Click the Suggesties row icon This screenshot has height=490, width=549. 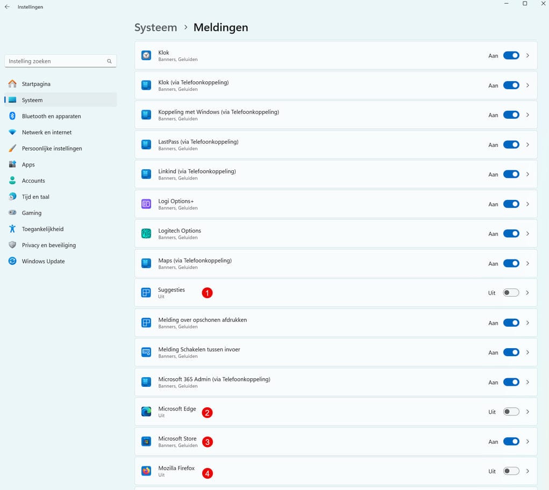coord(146,293)
